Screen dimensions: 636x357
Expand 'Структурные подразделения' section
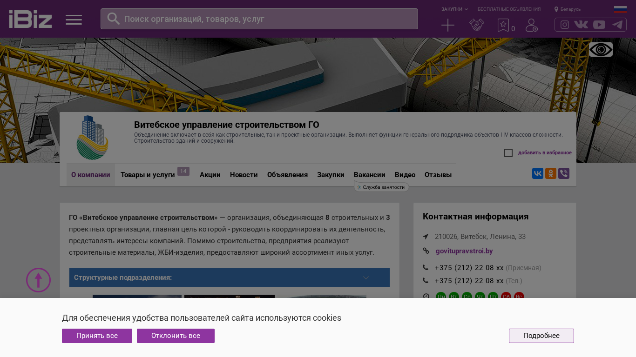click(x=230, y=278)
